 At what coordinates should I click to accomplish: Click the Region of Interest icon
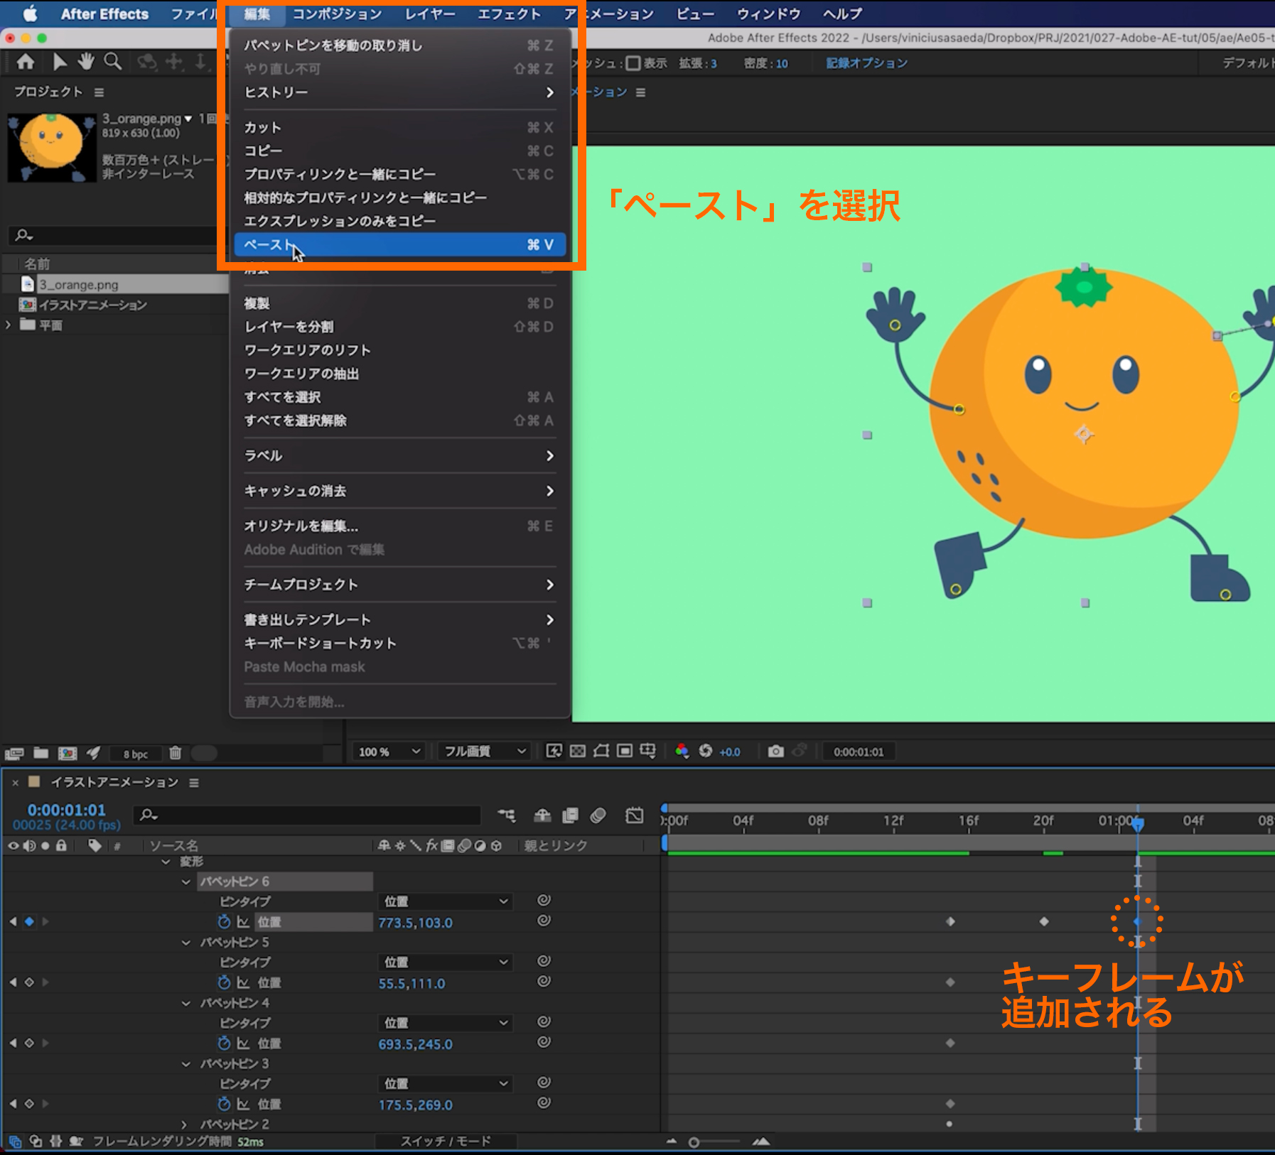coord(625,751)
